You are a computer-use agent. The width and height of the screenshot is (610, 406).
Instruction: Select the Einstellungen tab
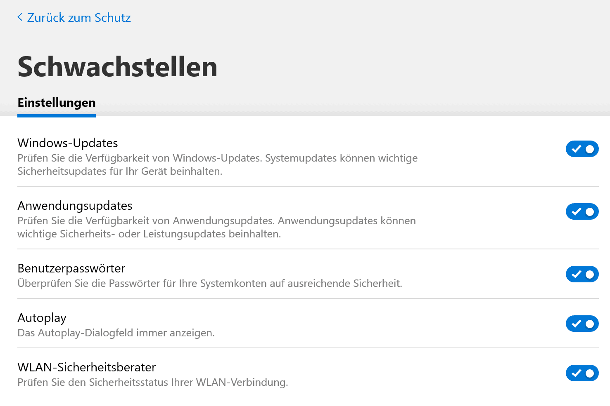pyautogui.click(x=57, y=103)
